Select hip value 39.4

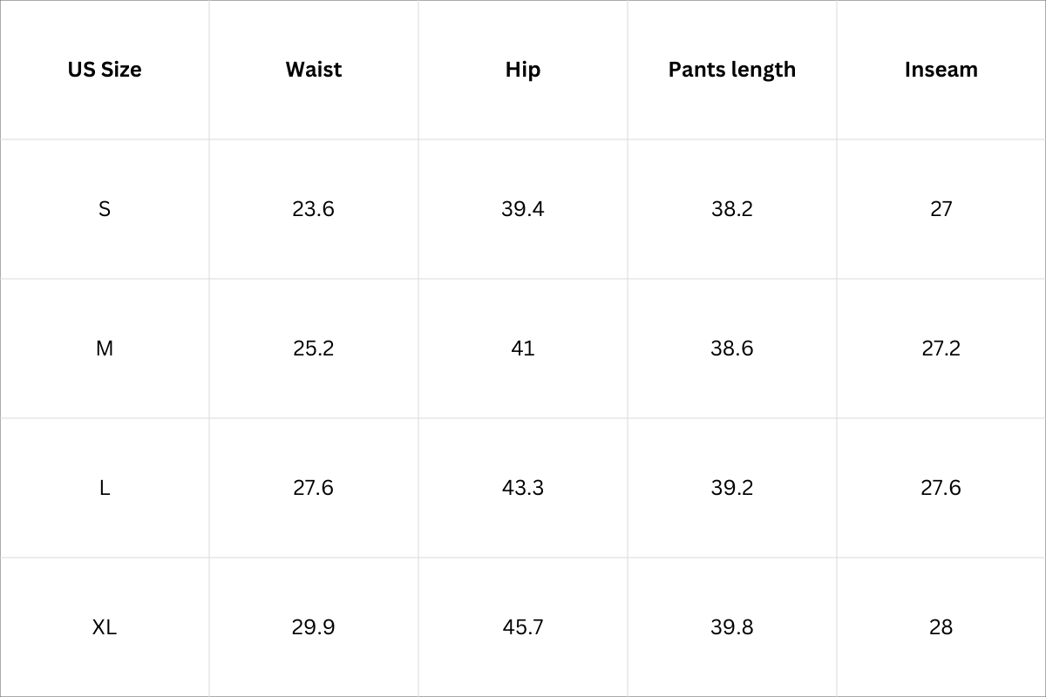[x=523, y=209]
